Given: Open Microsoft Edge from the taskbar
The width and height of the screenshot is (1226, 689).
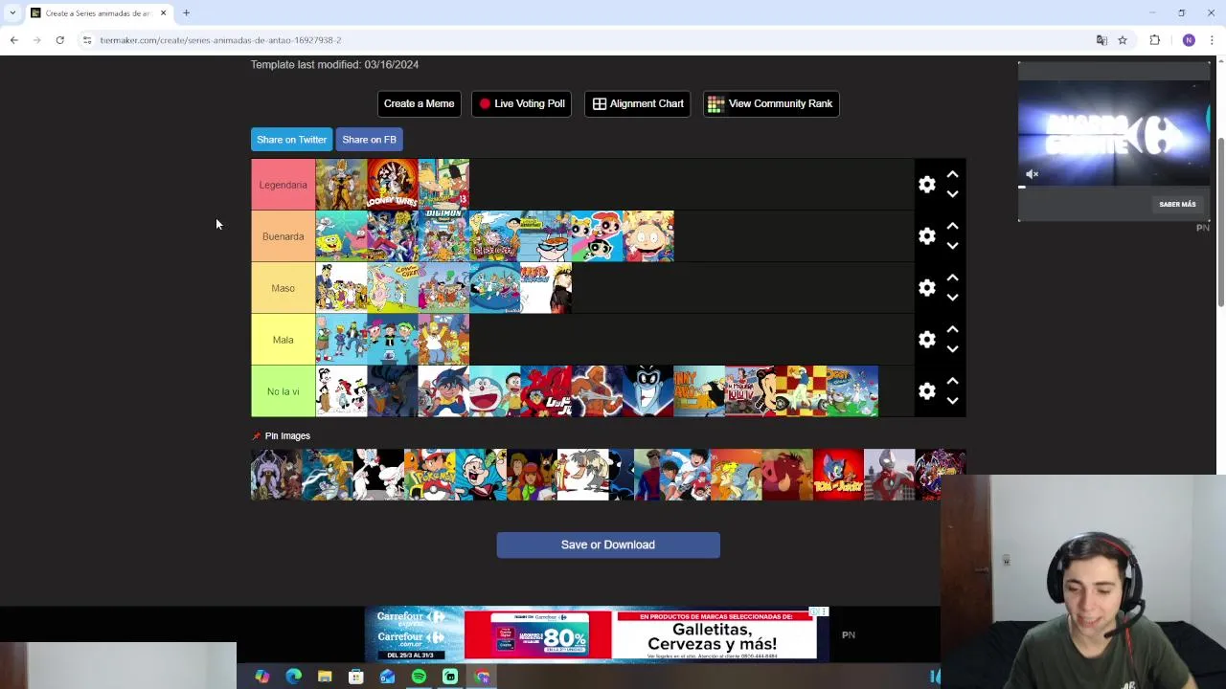Looking at the screenshot, I should [293, 677].
